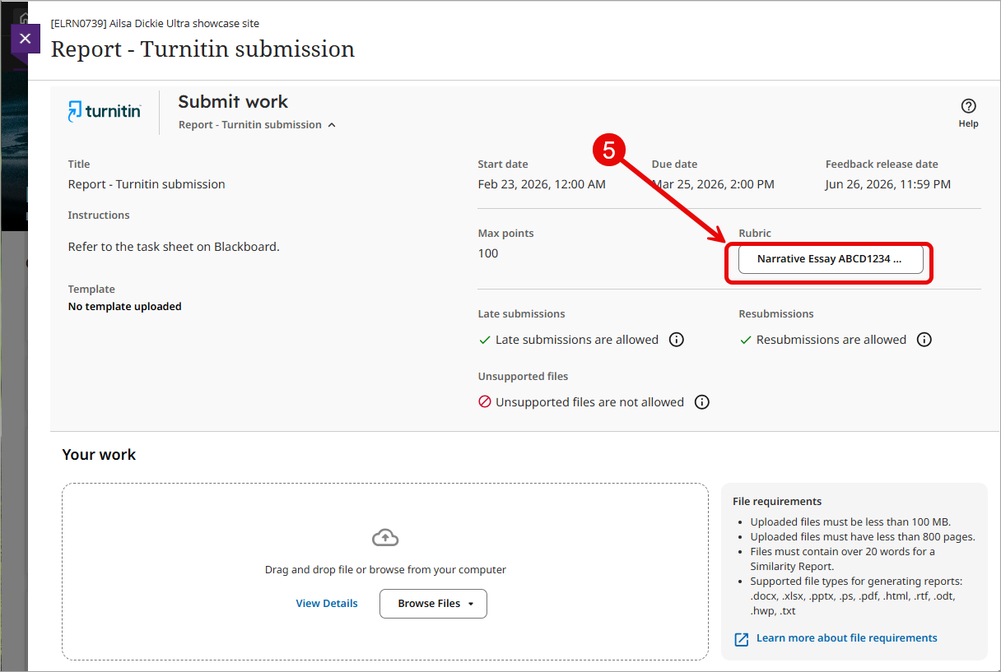Click the cloud upload icon

point(385,538)
